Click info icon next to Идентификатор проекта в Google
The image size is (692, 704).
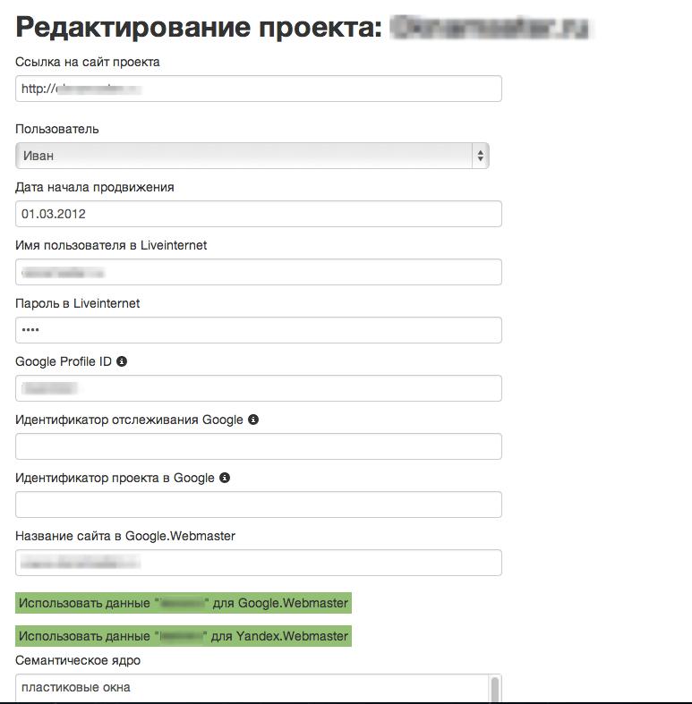click(225, 478)
